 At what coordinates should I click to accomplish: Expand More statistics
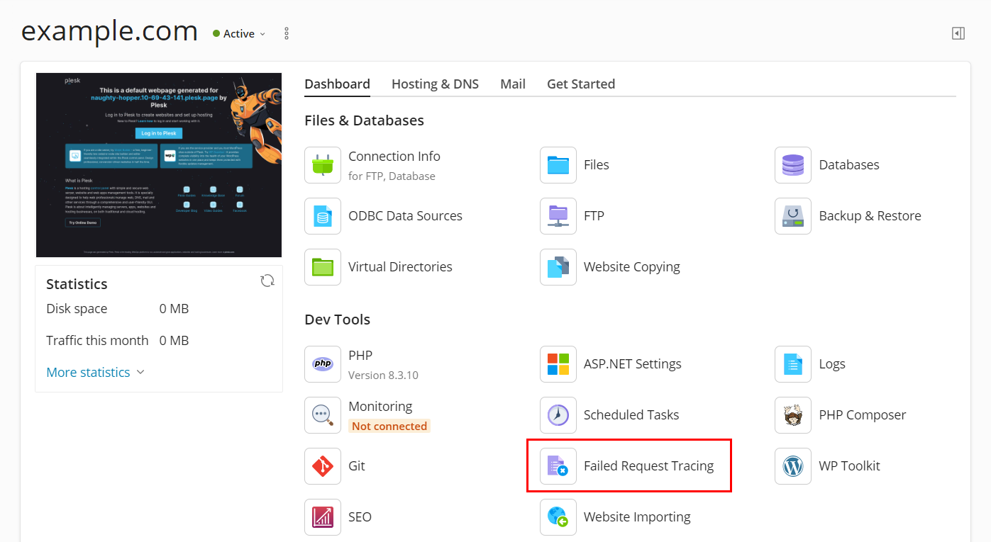(x=95, y=373)
